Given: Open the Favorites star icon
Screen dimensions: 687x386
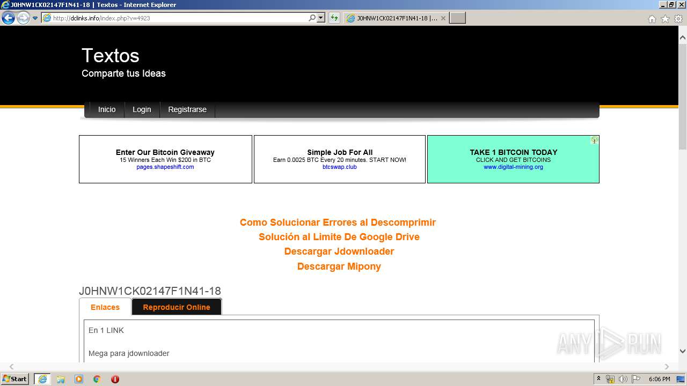Looking at the screenshot, I should point(665,19).
